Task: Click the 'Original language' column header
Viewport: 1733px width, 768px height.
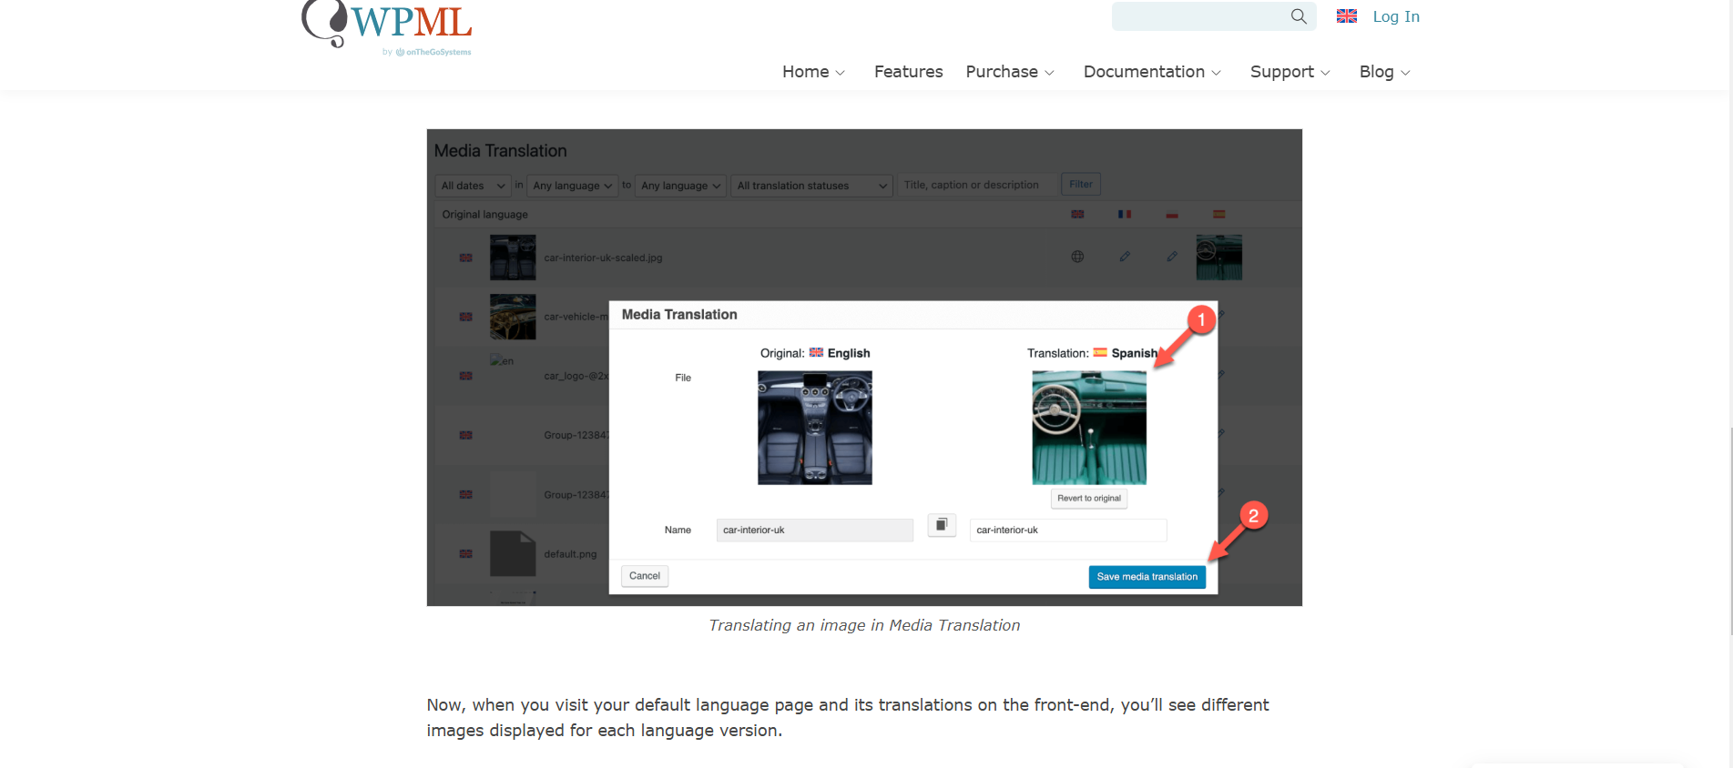Action: pos(484,215)
